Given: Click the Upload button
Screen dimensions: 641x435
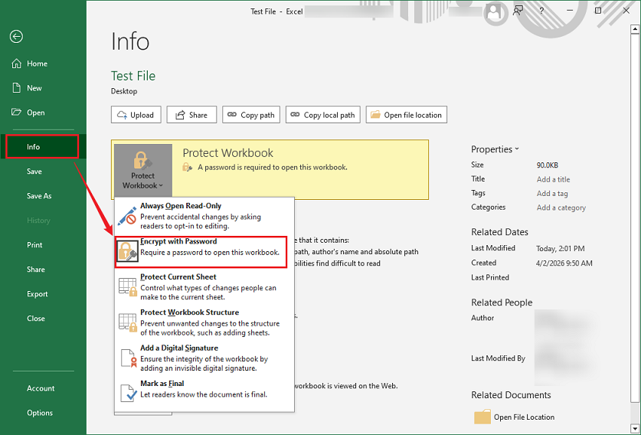Looking at the screenshot, I should [x=136, y=115].
